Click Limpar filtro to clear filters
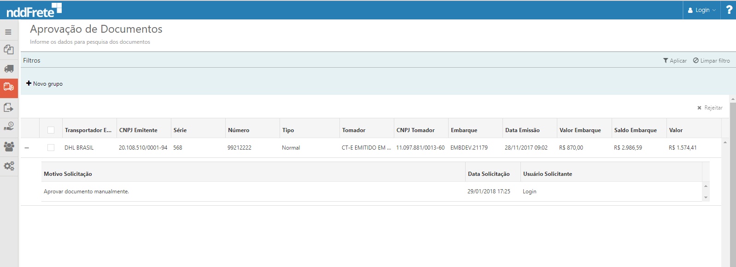Screen dimensions: 736x267 712,61
